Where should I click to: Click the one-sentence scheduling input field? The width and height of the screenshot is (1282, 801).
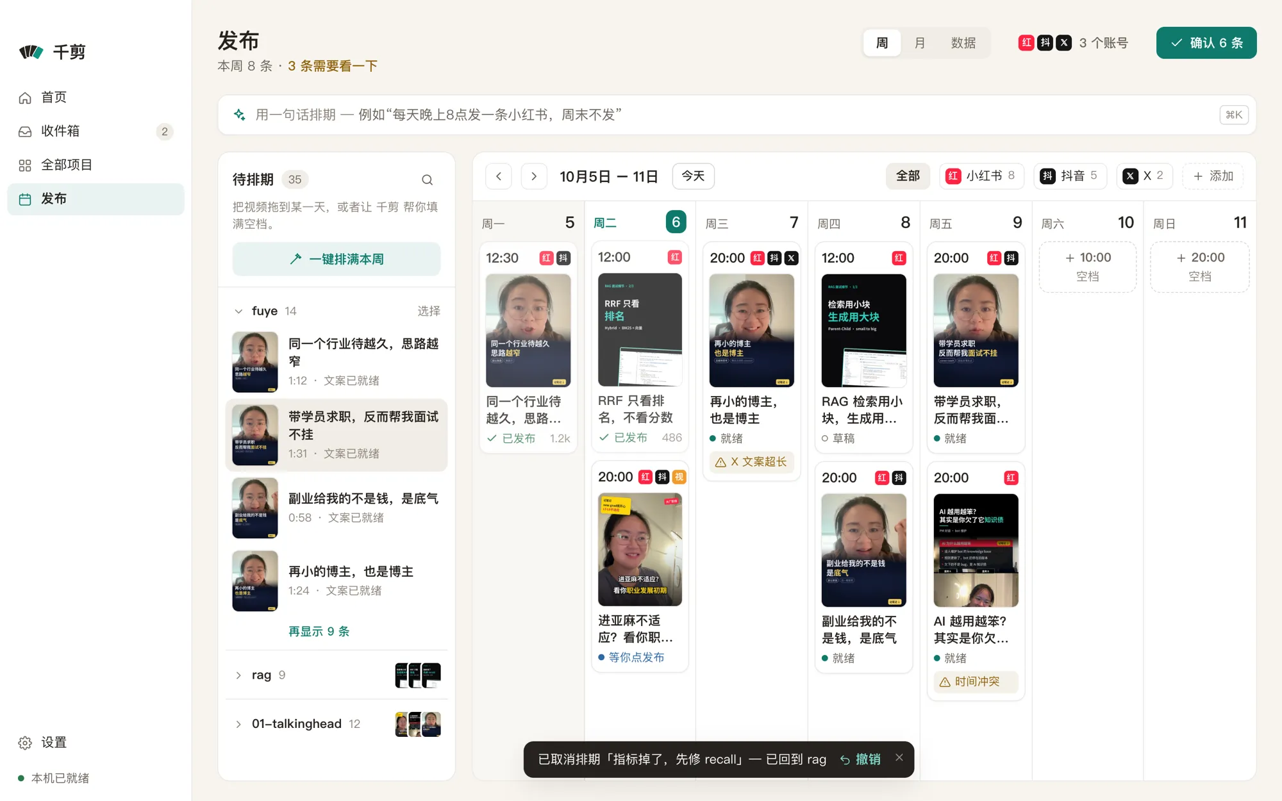pos(737,115)
